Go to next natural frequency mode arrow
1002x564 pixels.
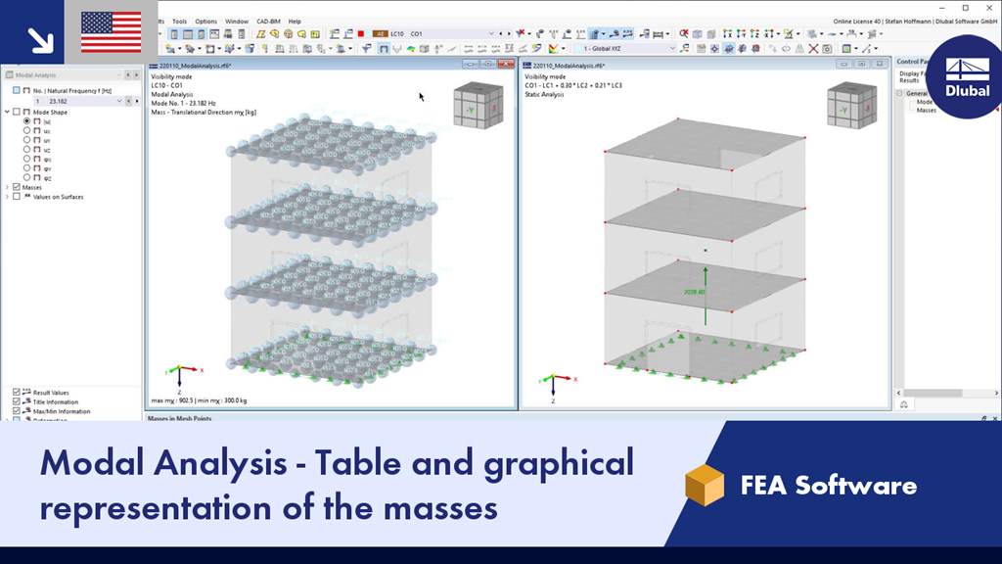137,101
